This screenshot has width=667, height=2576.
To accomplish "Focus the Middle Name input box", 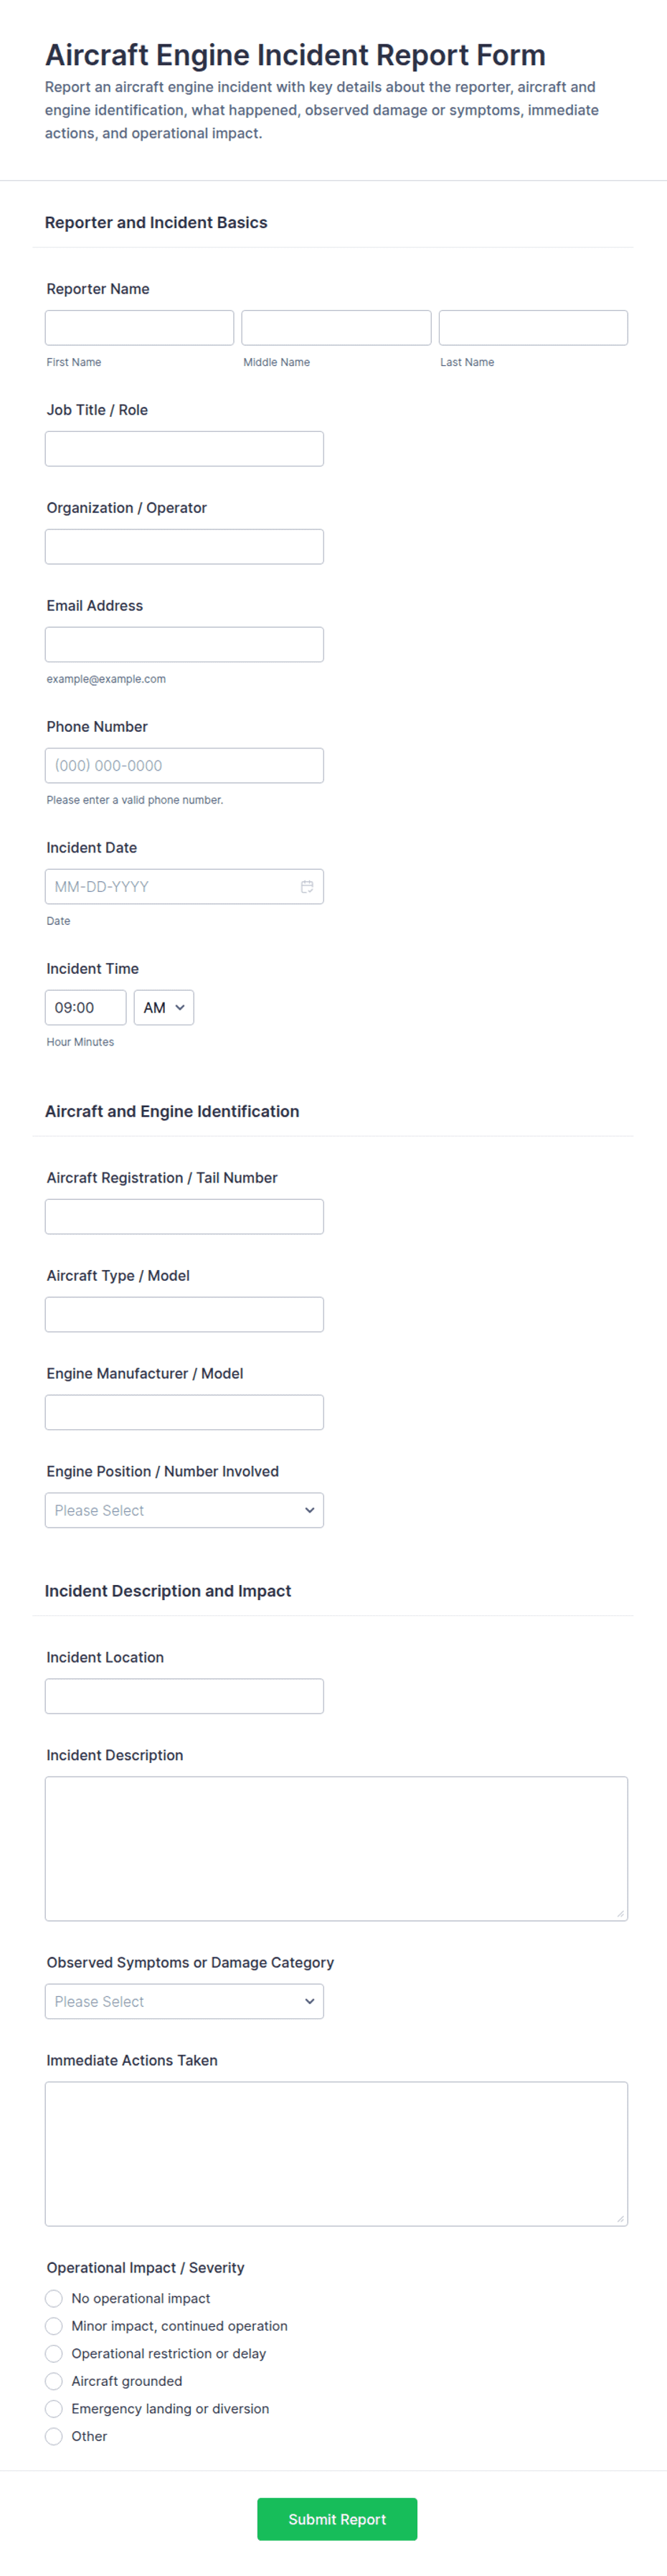I will tap(335, 327).
